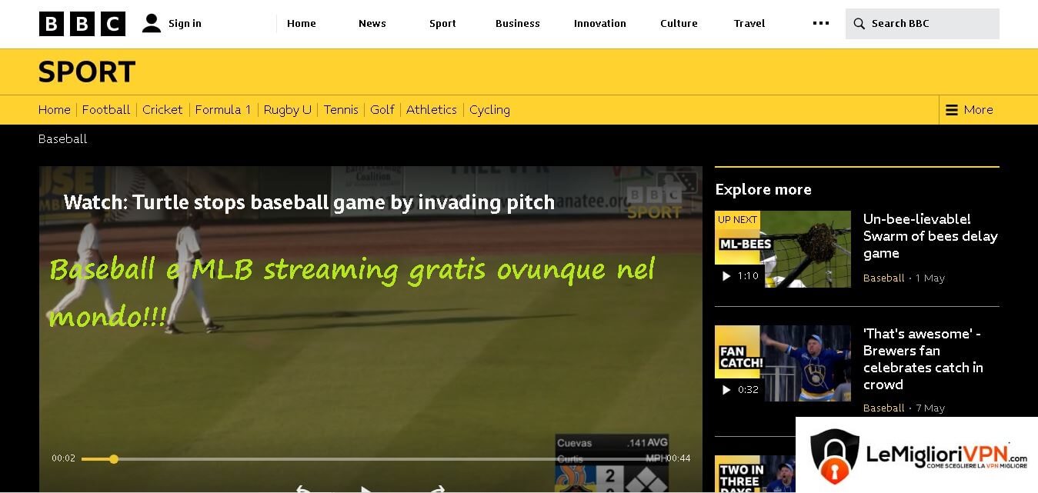This screenshot has width=1038, height=493.
Task: Click the Baseball tag dated 7 May
Action: [884, 408]
